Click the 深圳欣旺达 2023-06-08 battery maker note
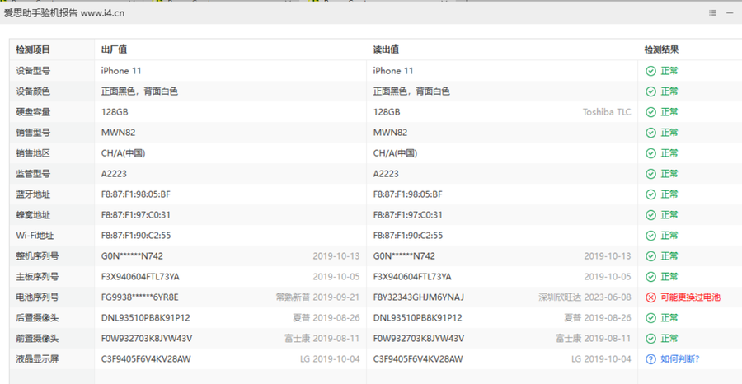This screenshot has height=384, width=742. [x=585, y=297]
